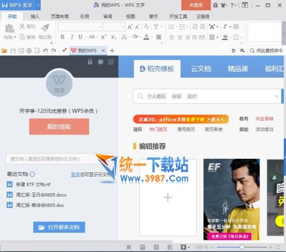Toggle Underline formatting
Viewport: 286px width, 252px height.
click(x=80, y=37)
